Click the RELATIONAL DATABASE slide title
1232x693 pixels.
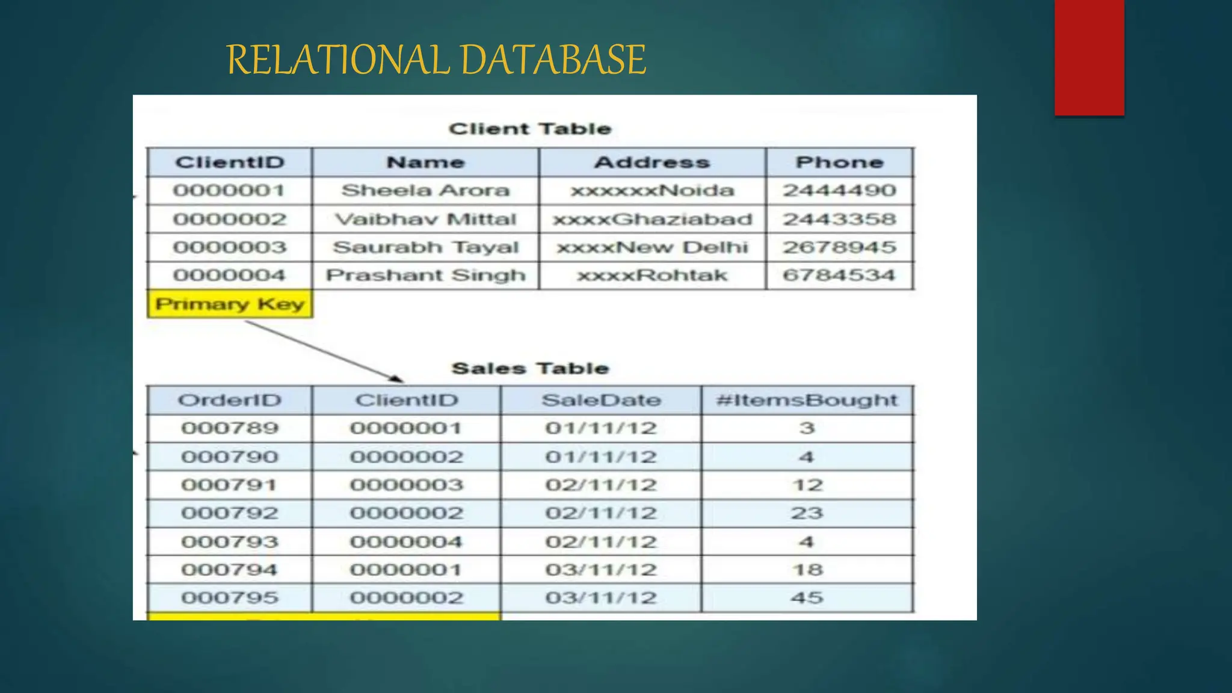pyautogui.click(x=436, y=60)
